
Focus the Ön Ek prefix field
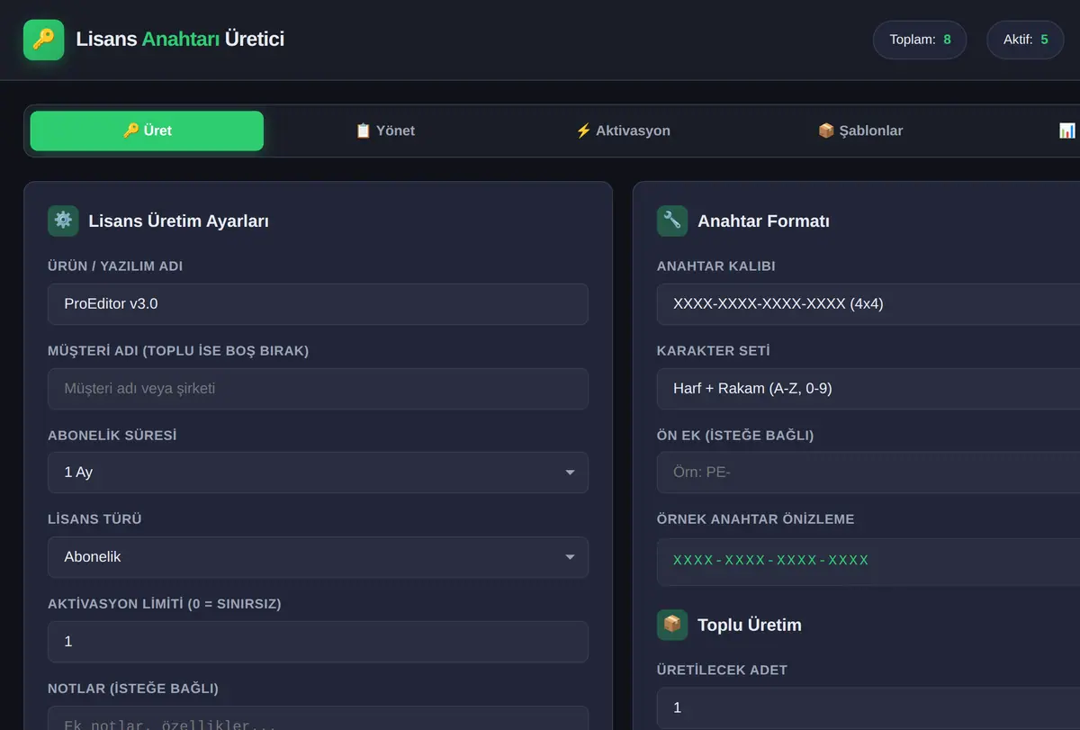(868, 473)
